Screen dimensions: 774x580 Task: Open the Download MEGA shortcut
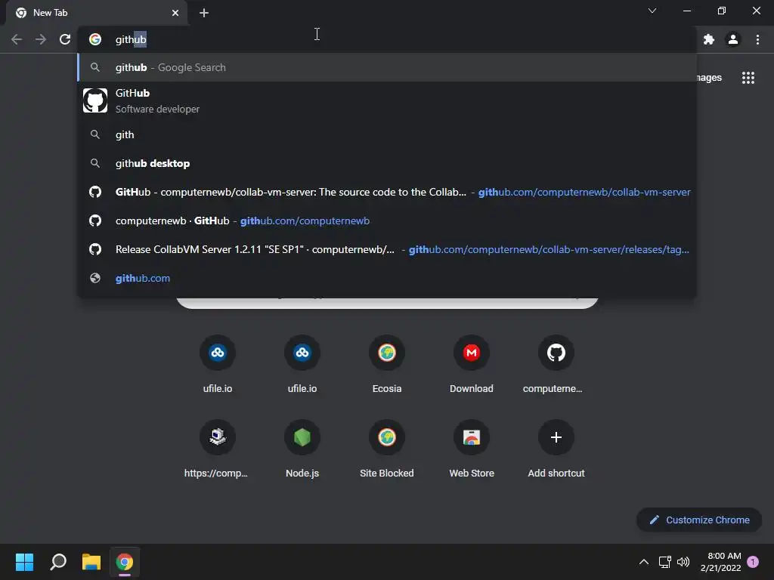(472, 364)
